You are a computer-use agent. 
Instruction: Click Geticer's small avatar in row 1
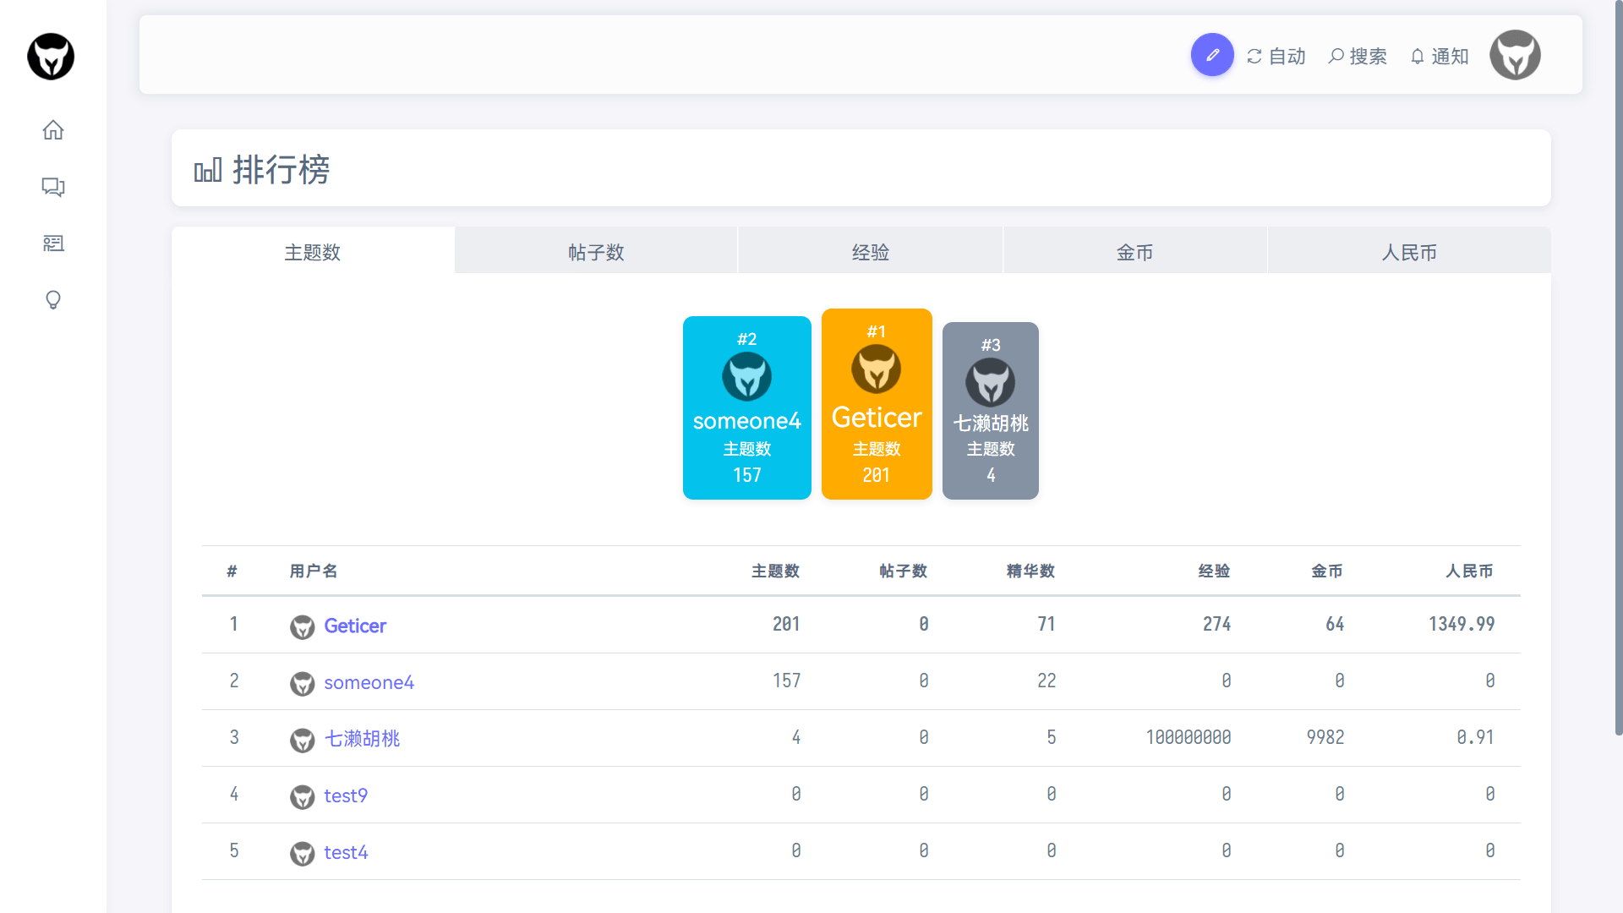(302, 626)
